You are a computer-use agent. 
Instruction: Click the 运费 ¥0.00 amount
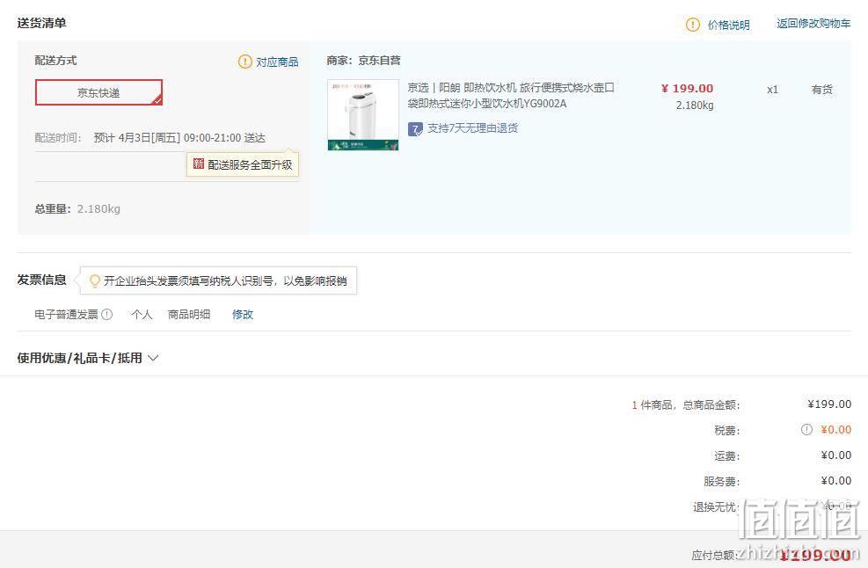835,455
